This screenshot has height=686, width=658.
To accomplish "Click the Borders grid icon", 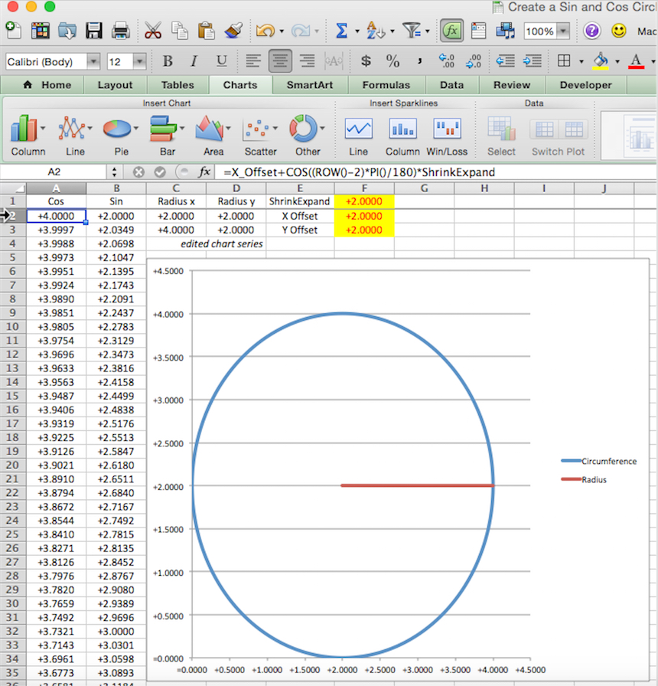I will point(564,61).
